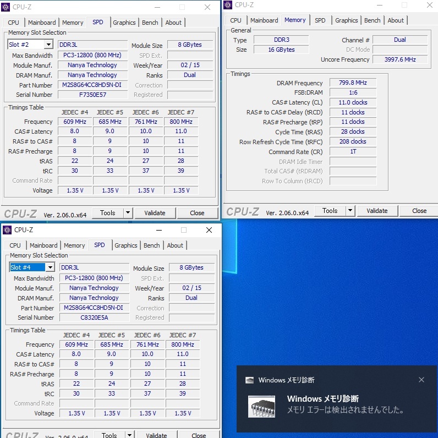Click Windows メモリ診断 notification body text
The height and width of the screenshot is (438, 438).
tap(345, 410)
